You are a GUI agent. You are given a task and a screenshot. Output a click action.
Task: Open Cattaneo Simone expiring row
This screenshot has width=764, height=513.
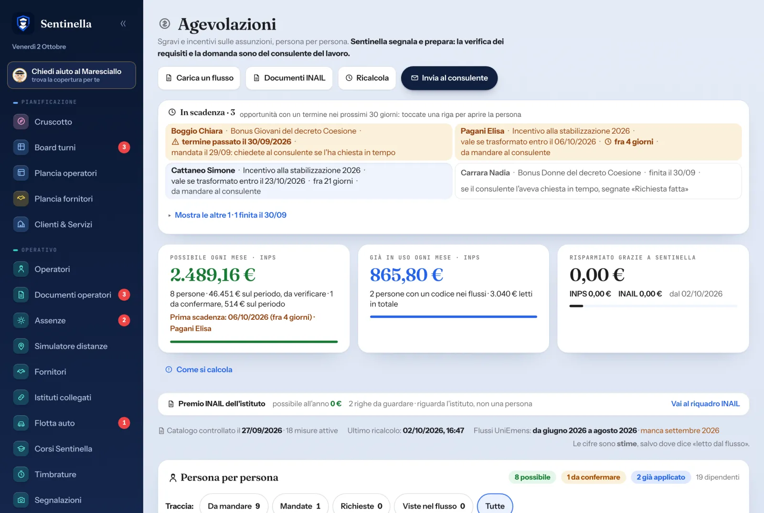point(308,181)
